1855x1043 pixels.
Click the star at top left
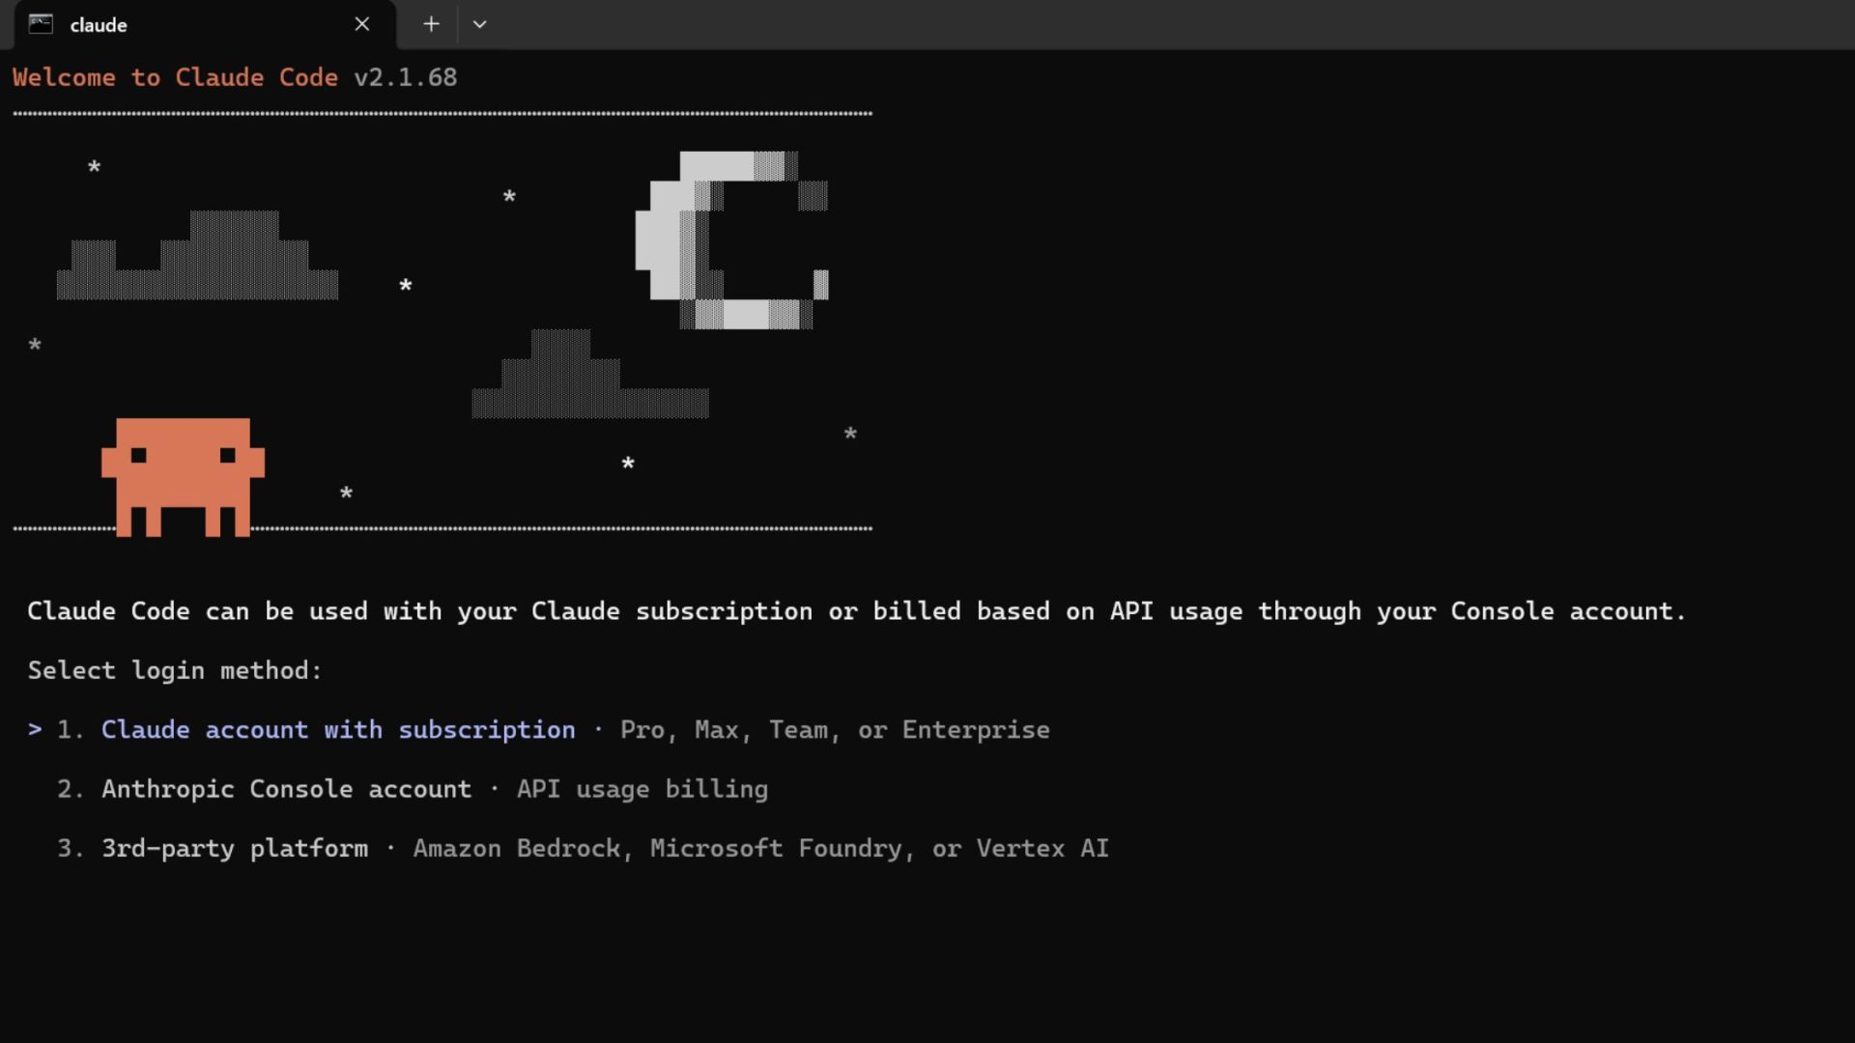94,167
